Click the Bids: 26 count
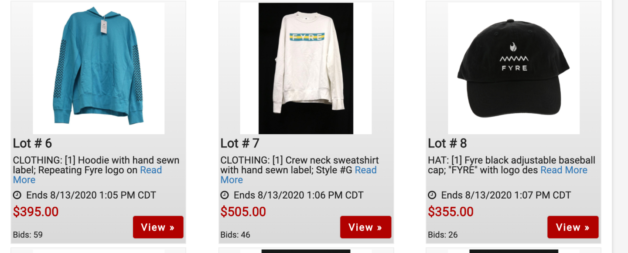Viewport: 628px width, 253px height. [x=443, y=235]
